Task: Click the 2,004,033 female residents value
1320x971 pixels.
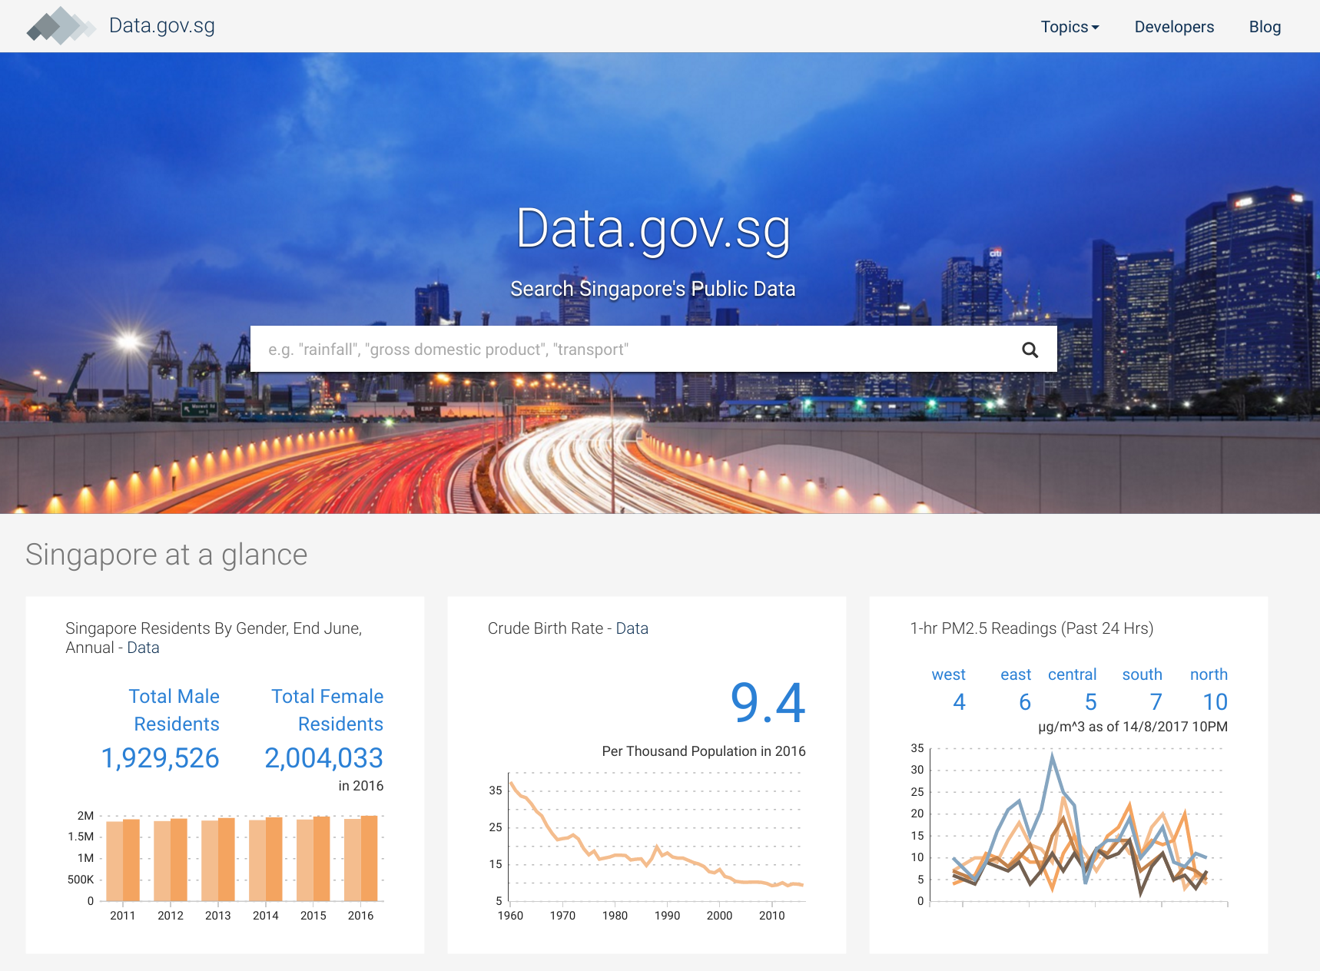Action: click(323, 758)
